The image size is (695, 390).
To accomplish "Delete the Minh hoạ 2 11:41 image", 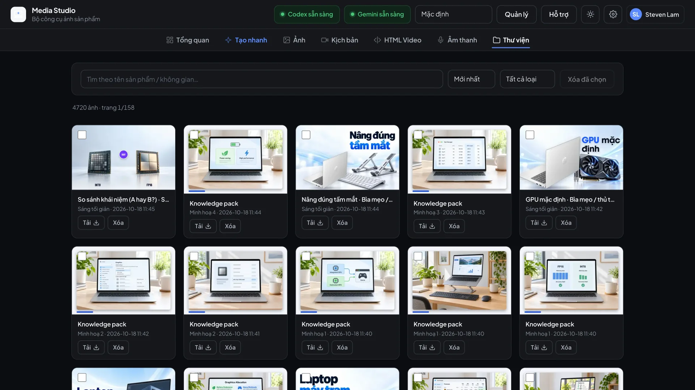I will point(230,347).
